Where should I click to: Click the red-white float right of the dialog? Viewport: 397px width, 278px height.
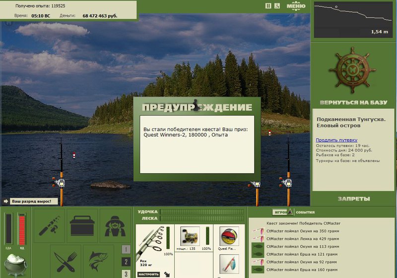tap(269, 133)
